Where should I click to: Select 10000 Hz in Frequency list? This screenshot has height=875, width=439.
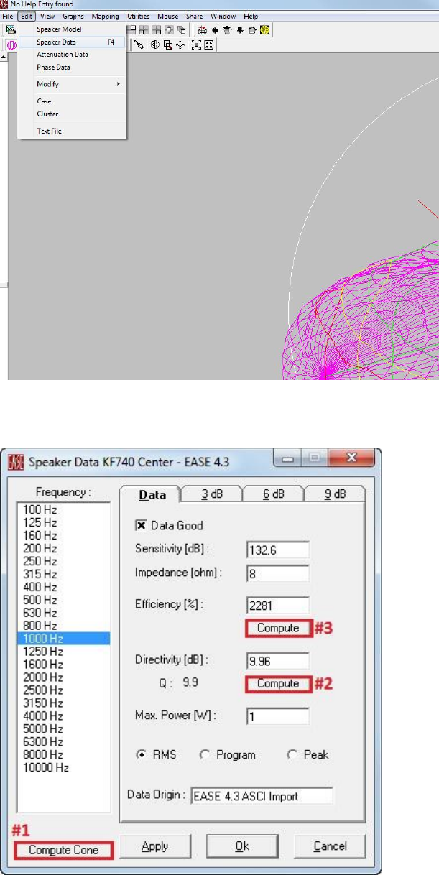coord(64,767)
